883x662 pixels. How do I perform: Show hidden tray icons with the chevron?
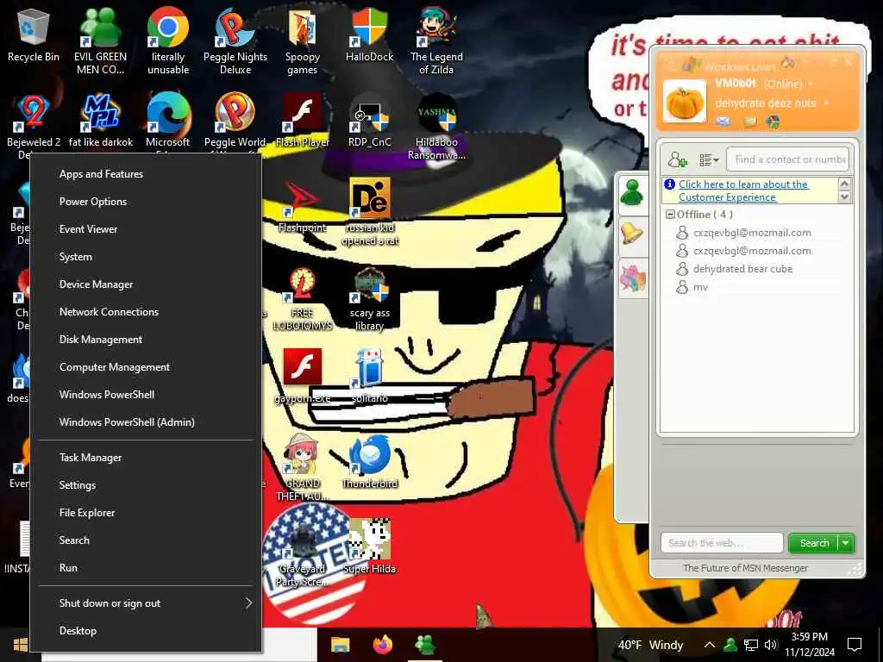point(710,645)
